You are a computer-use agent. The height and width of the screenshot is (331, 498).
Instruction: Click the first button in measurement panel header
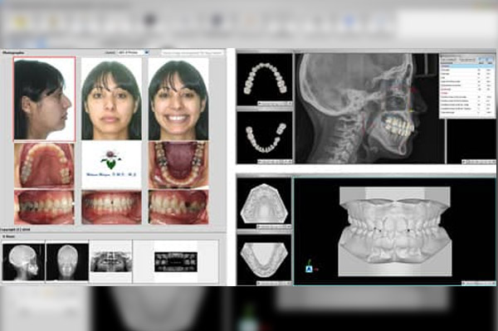449,60
